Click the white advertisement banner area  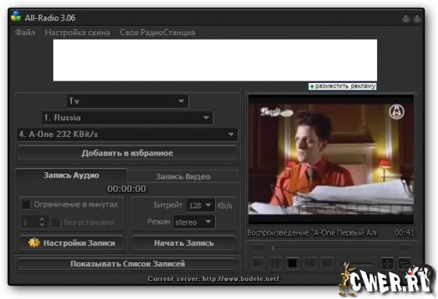coord(215,60)
